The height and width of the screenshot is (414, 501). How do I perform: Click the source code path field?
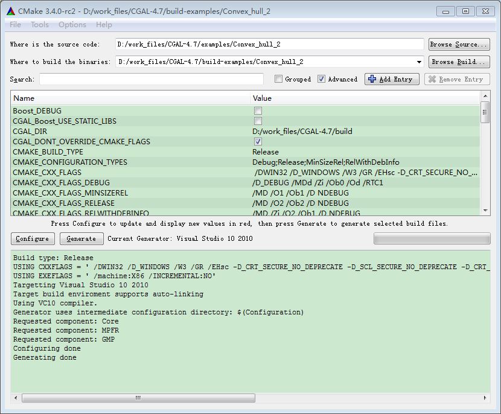pos(269,44)
